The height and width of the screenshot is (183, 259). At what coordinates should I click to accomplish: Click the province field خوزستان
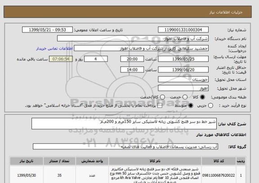pyautogui.click(x=183, y=80)
